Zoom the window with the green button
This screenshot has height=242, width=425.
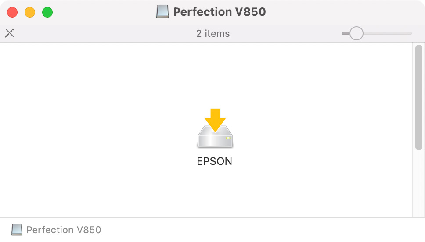[x=47, y=12]
